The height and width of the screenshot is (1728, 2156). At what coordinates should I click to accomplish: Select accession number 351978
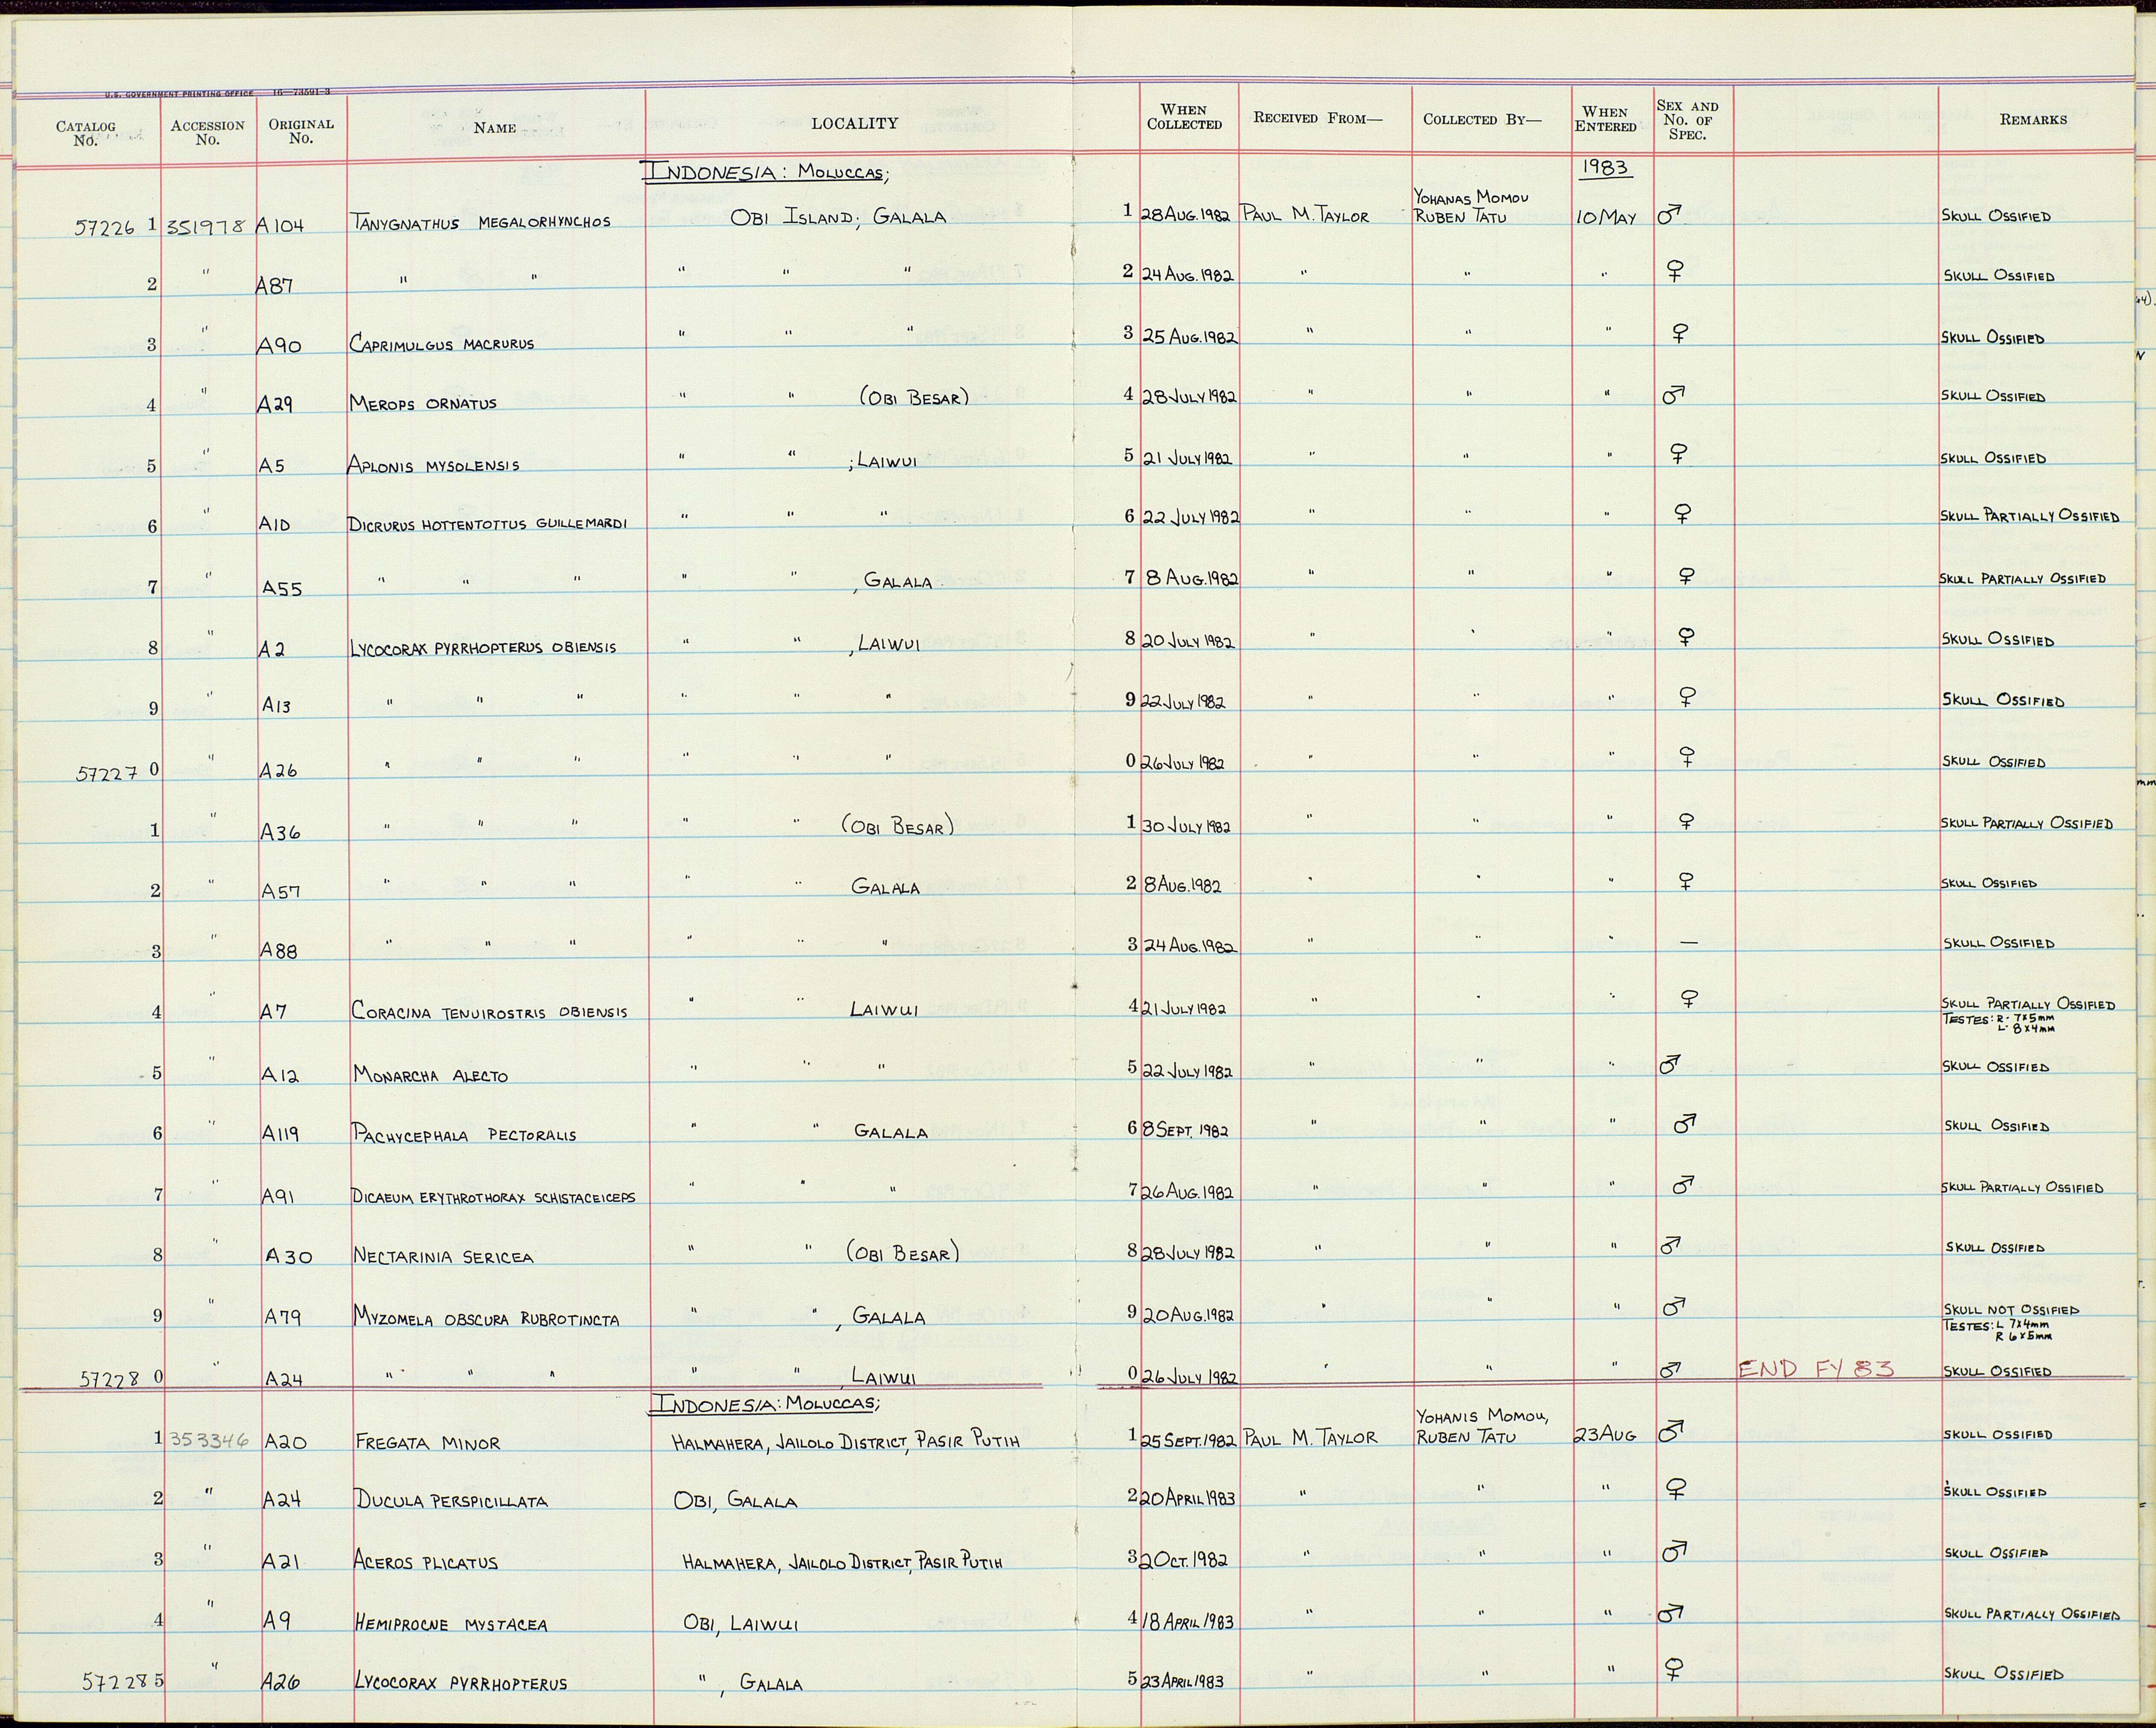click(207, 226)
